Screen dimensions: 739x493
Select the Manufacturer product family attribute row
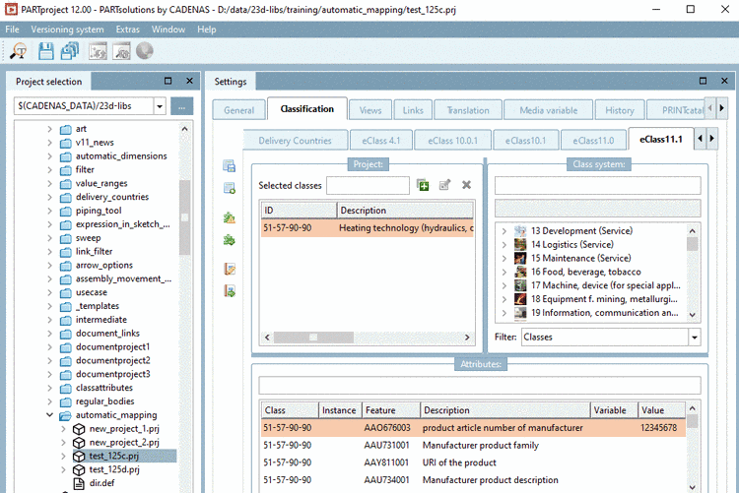tap(474, 445)
